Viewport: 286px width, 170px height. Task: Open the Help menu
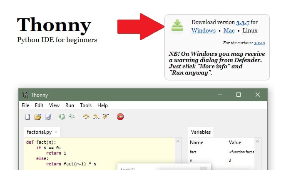tap(102, 105)
